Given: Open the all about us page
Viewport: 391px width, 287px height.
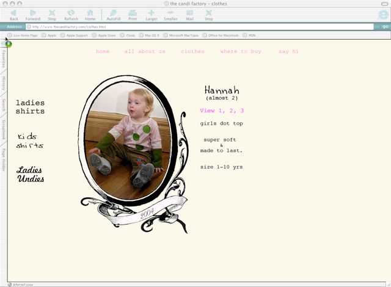Looking at the screenshot, I should click(145, 51).
